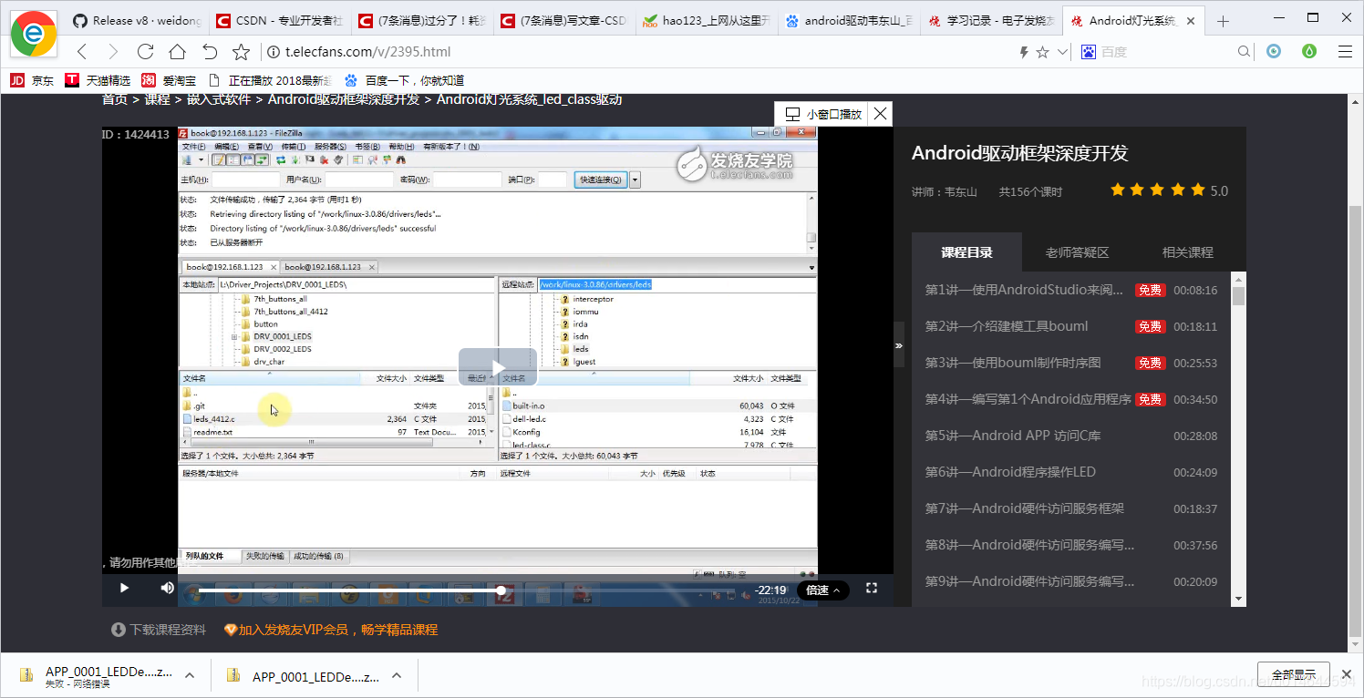
Task: Click the Baidu paw search engine icon
Action: pos(1088,53)
